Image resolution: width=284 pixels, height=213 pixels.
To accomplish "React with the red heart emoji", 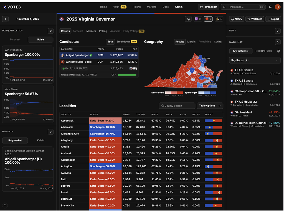I will click(208, 19).
